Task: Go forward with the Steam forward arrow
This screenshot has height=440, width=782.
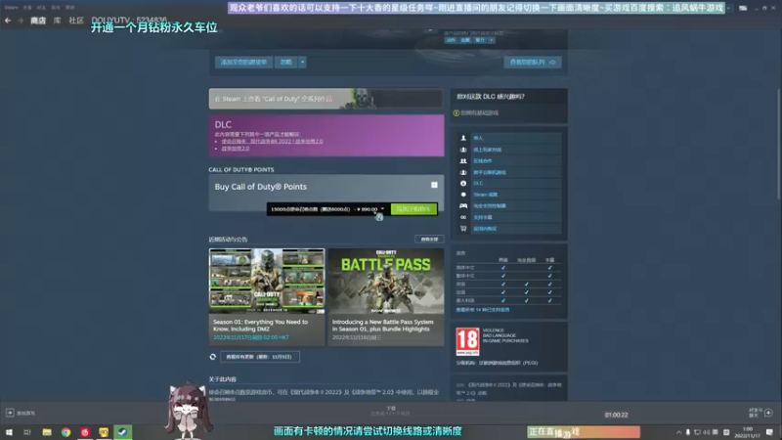Action: pos(21,21)
